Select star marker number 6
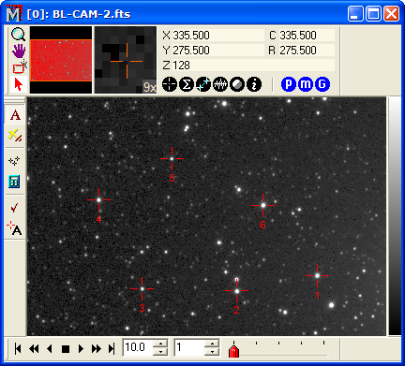 (x=263, y=205)
